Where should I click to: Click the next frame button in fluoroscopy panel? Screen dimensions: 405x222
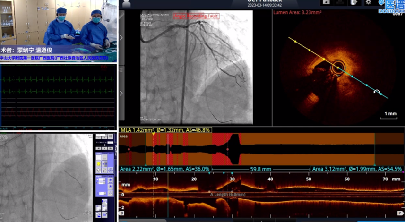tap(111, 148)
